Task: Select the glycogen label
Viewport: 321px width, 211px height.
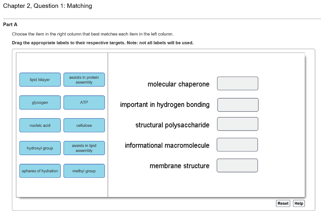Action: coord(40,102)
